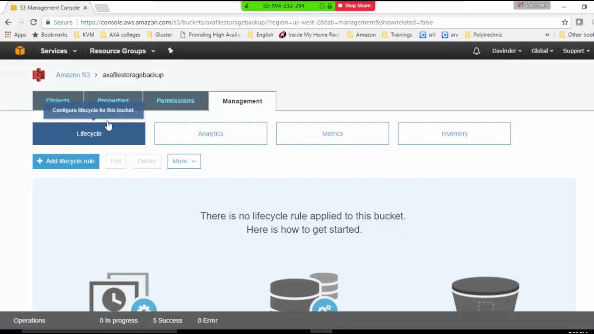Click the disabled Edit button

[116, 161]
